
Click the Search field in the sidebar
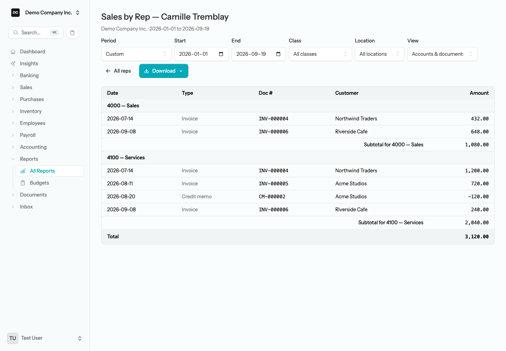click(x=36, y=33)
